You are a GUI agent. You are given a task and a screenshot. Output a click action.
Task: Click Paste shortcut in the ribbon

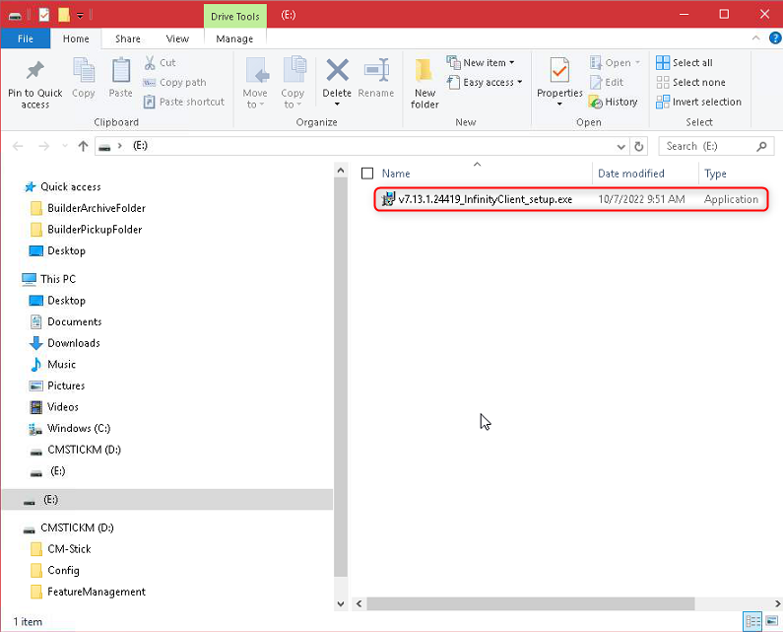(184, 102)
